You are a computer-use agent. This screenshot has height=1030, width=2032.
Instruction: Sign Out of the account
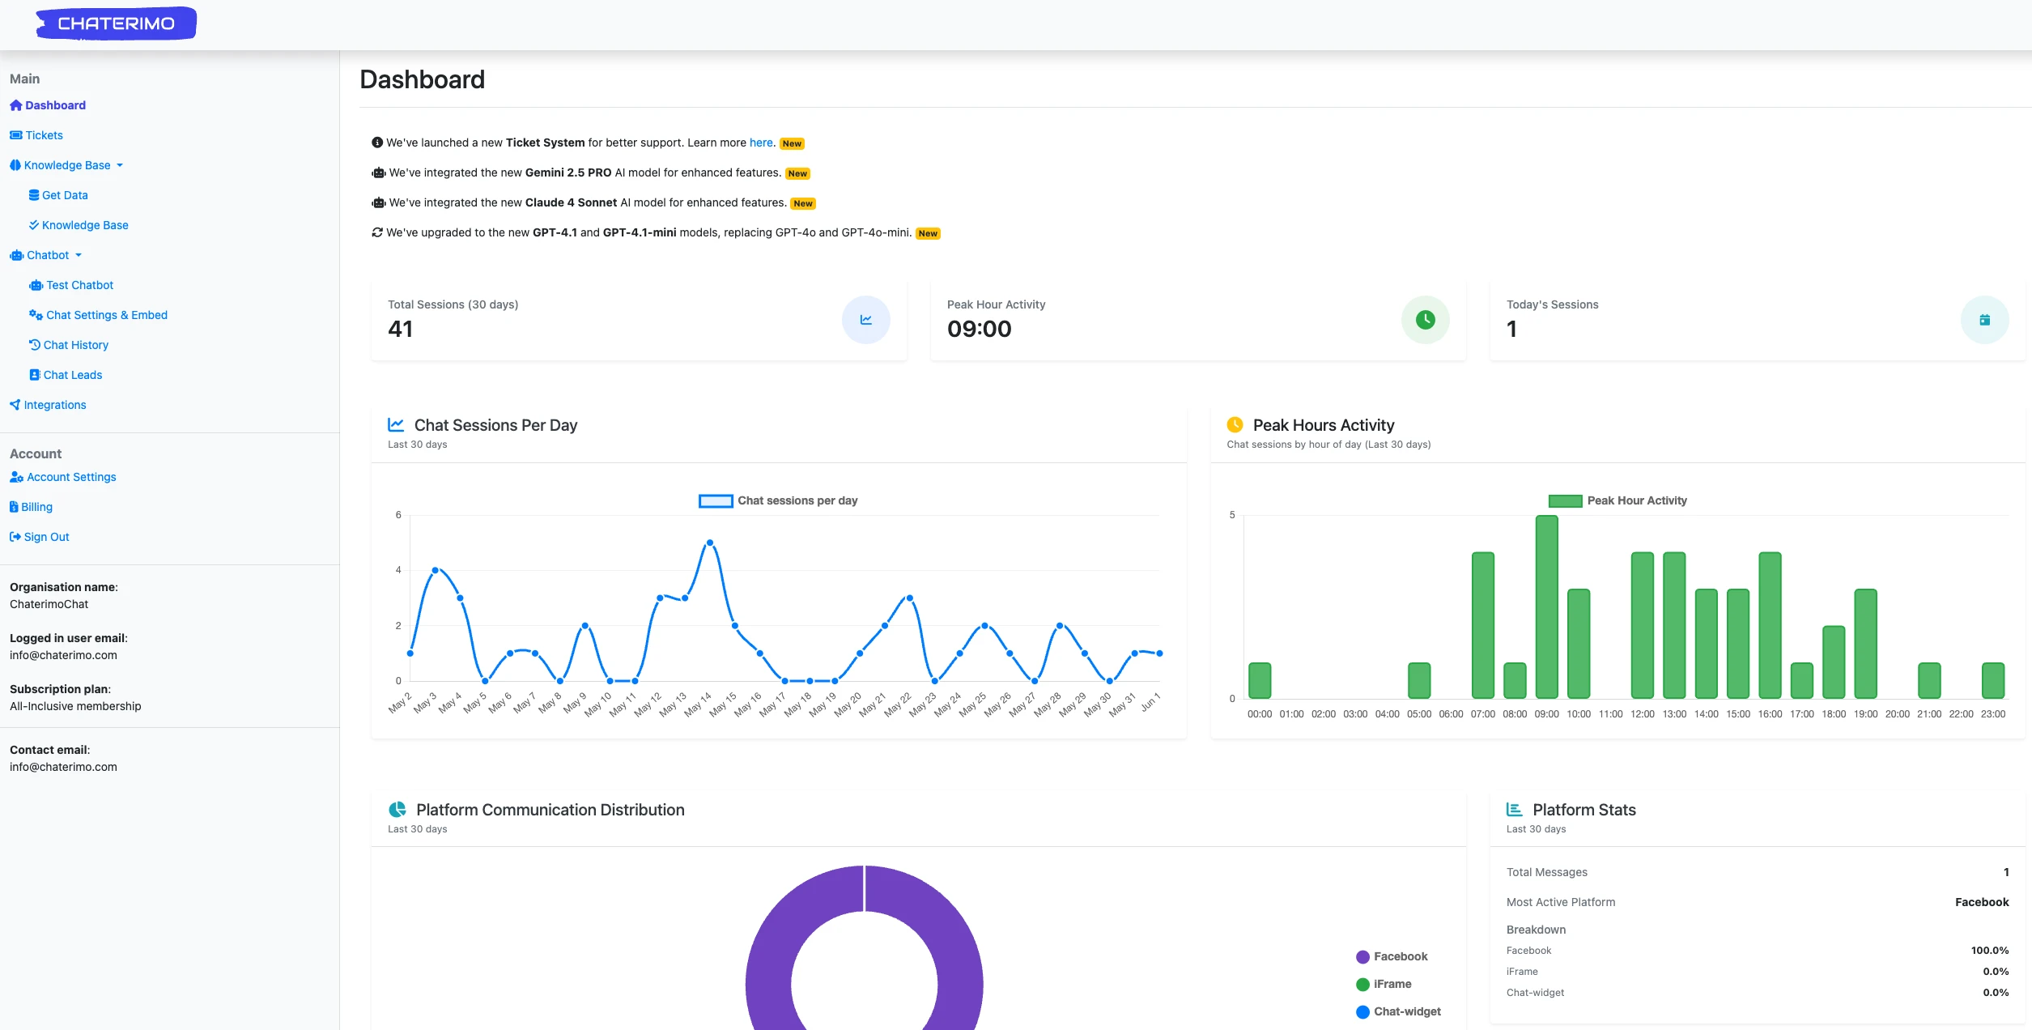point(46,537)
